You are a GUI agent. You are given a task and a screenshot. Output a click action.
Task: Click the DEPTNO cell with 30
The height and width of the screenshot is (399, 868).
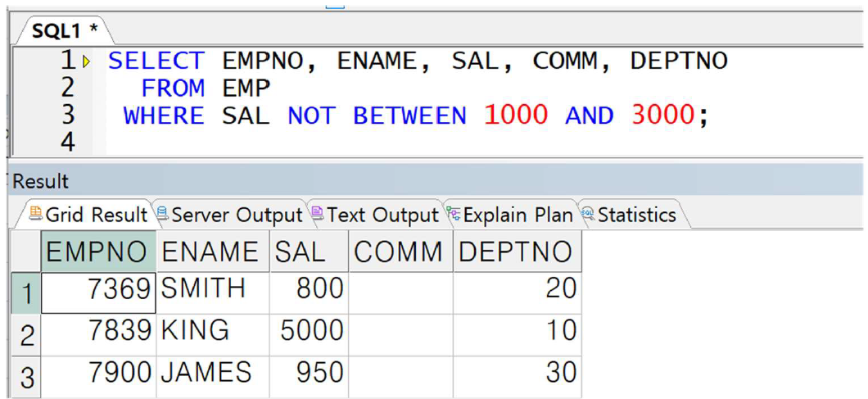click(517, 377)
